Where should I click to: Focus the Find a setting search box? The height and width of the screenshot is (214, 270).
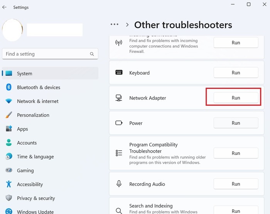(x=50, y=54)
